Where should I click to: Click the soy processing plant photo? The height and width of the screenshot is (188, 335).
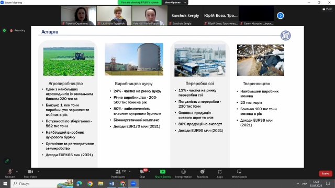[200, 61]
